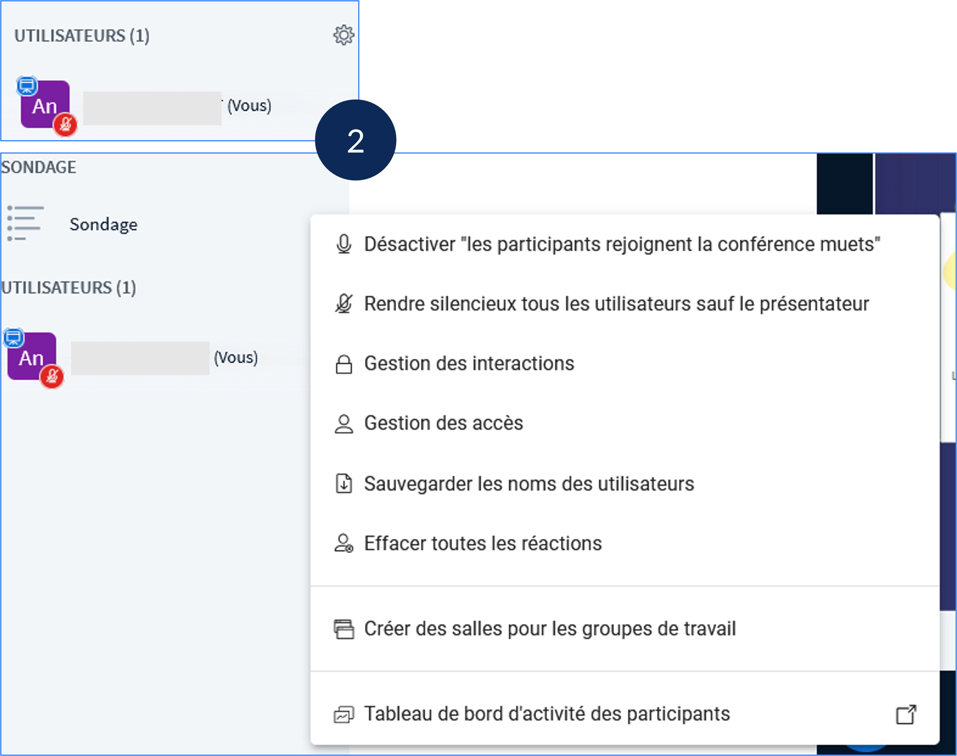The image size is (957, 756).
Task: Click the (Vous) user entry in lower list
Action: pos(235,357)
